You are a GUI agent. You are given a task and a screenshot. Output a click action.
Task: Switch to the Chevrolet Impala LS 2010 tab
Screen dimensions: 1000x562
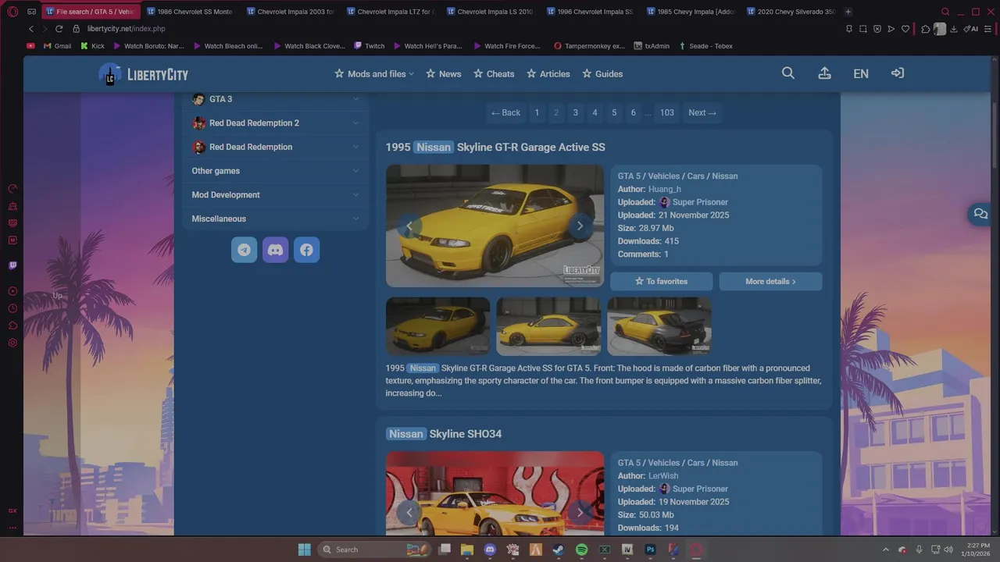click(x=489, y=12)
